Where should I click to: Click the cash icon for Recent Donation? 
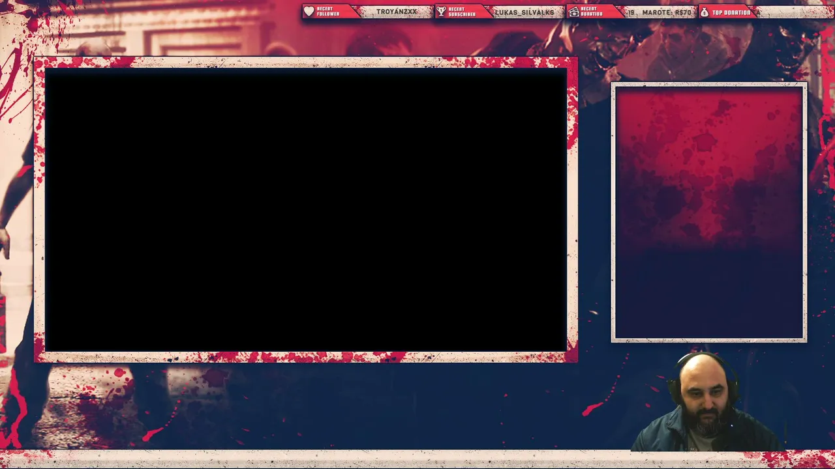coord(573,12)
